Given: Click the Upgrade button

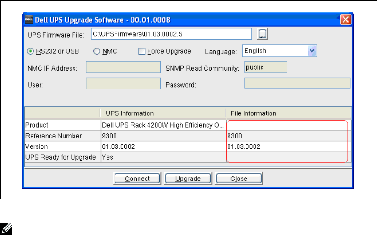Looking at the screenshot, I should coord(188,178).
